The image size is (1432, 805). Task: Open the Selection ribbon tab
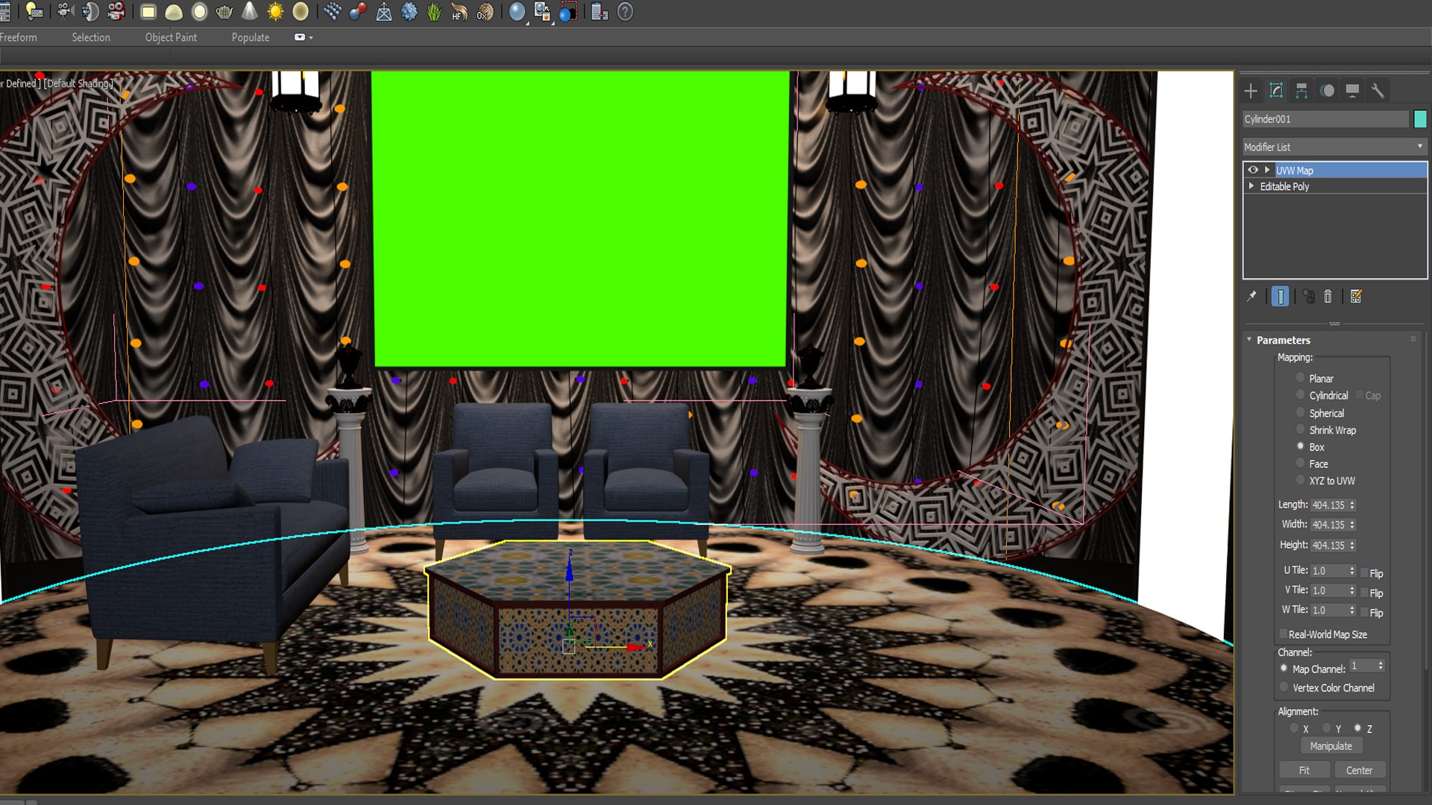(x=91, y=37)
